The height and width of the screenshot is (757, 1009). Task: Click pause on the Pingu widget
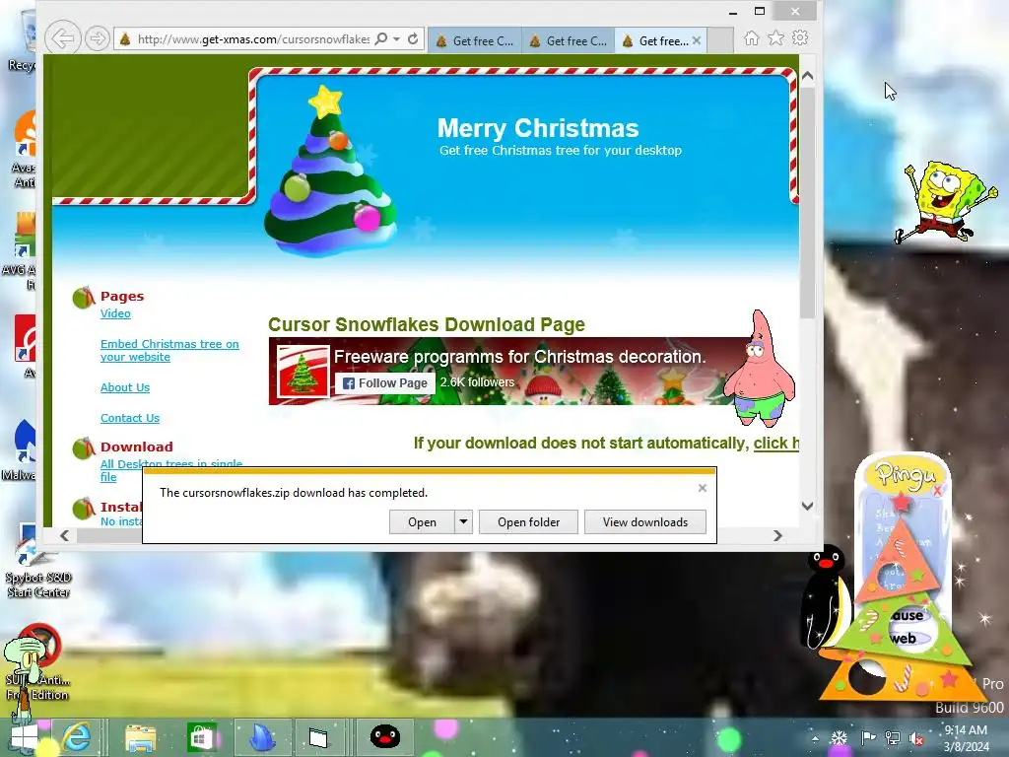908,615
